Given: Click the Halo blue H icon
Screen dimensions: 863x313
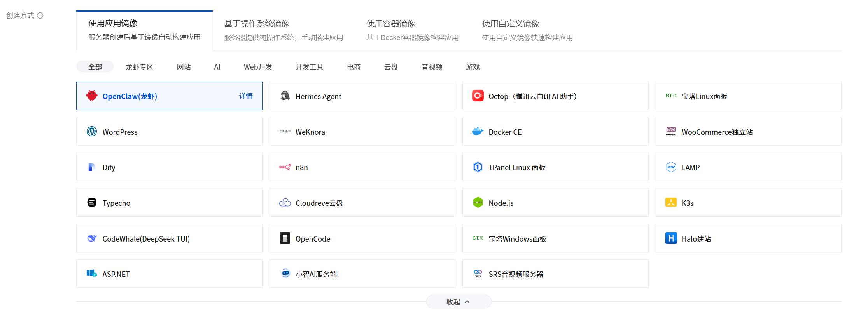Looking at the screenshot, I should (x=671, y=238).
